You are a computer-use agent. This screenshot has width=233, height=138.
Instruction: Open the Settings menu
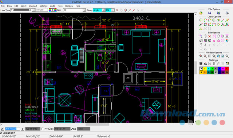43,6
